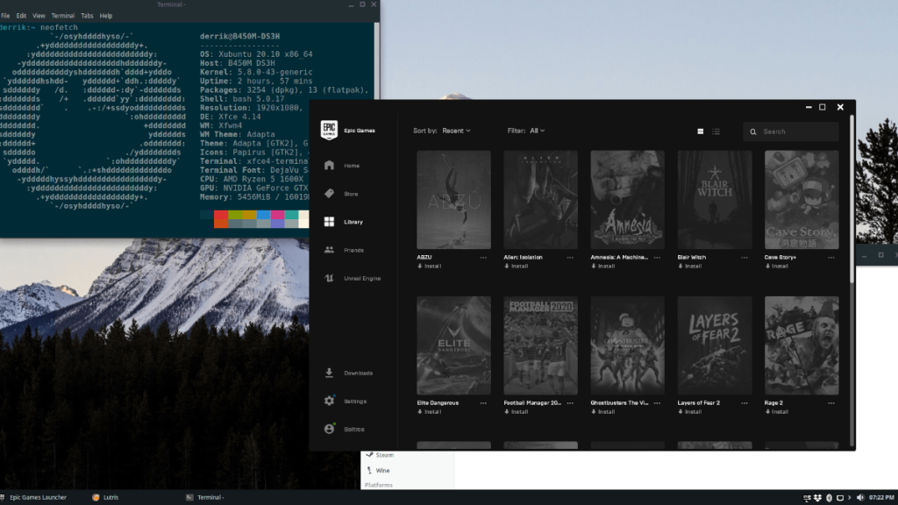Open the Tabs menu in Terminal

coord(86,15)
